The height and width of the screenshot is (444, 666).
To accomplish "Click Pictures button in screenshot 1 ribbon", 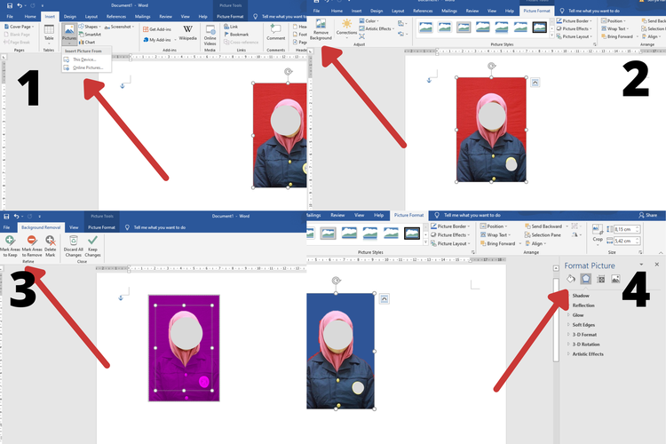I will 68,33.
